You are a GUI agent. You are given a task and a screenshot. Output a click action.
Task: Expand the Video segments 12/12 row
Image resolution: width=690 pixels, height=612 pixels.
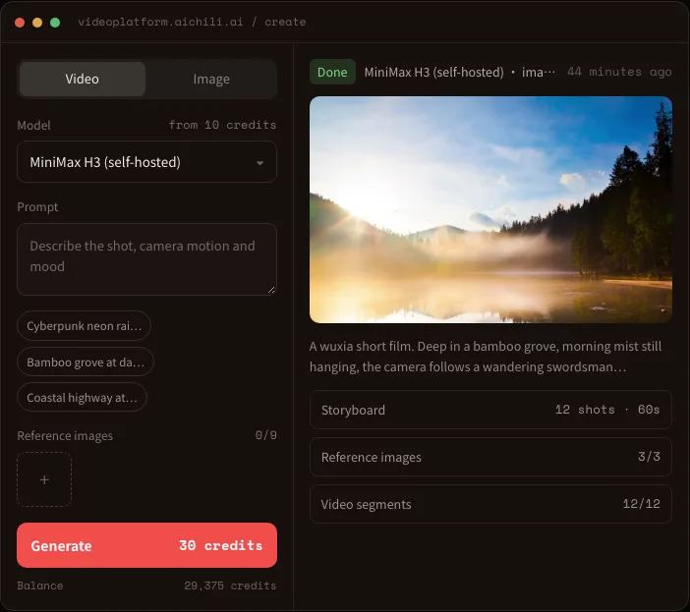[490, 504]
